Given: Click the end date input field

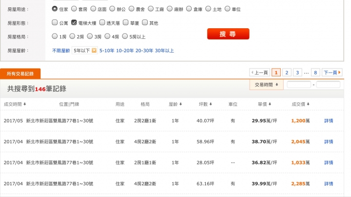Looking at the screenshot, I should pyautogui.click(x=328, y=85).
